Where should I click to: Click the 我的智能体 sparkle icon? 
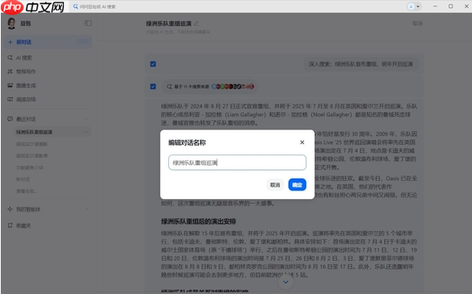coord(10,209)
